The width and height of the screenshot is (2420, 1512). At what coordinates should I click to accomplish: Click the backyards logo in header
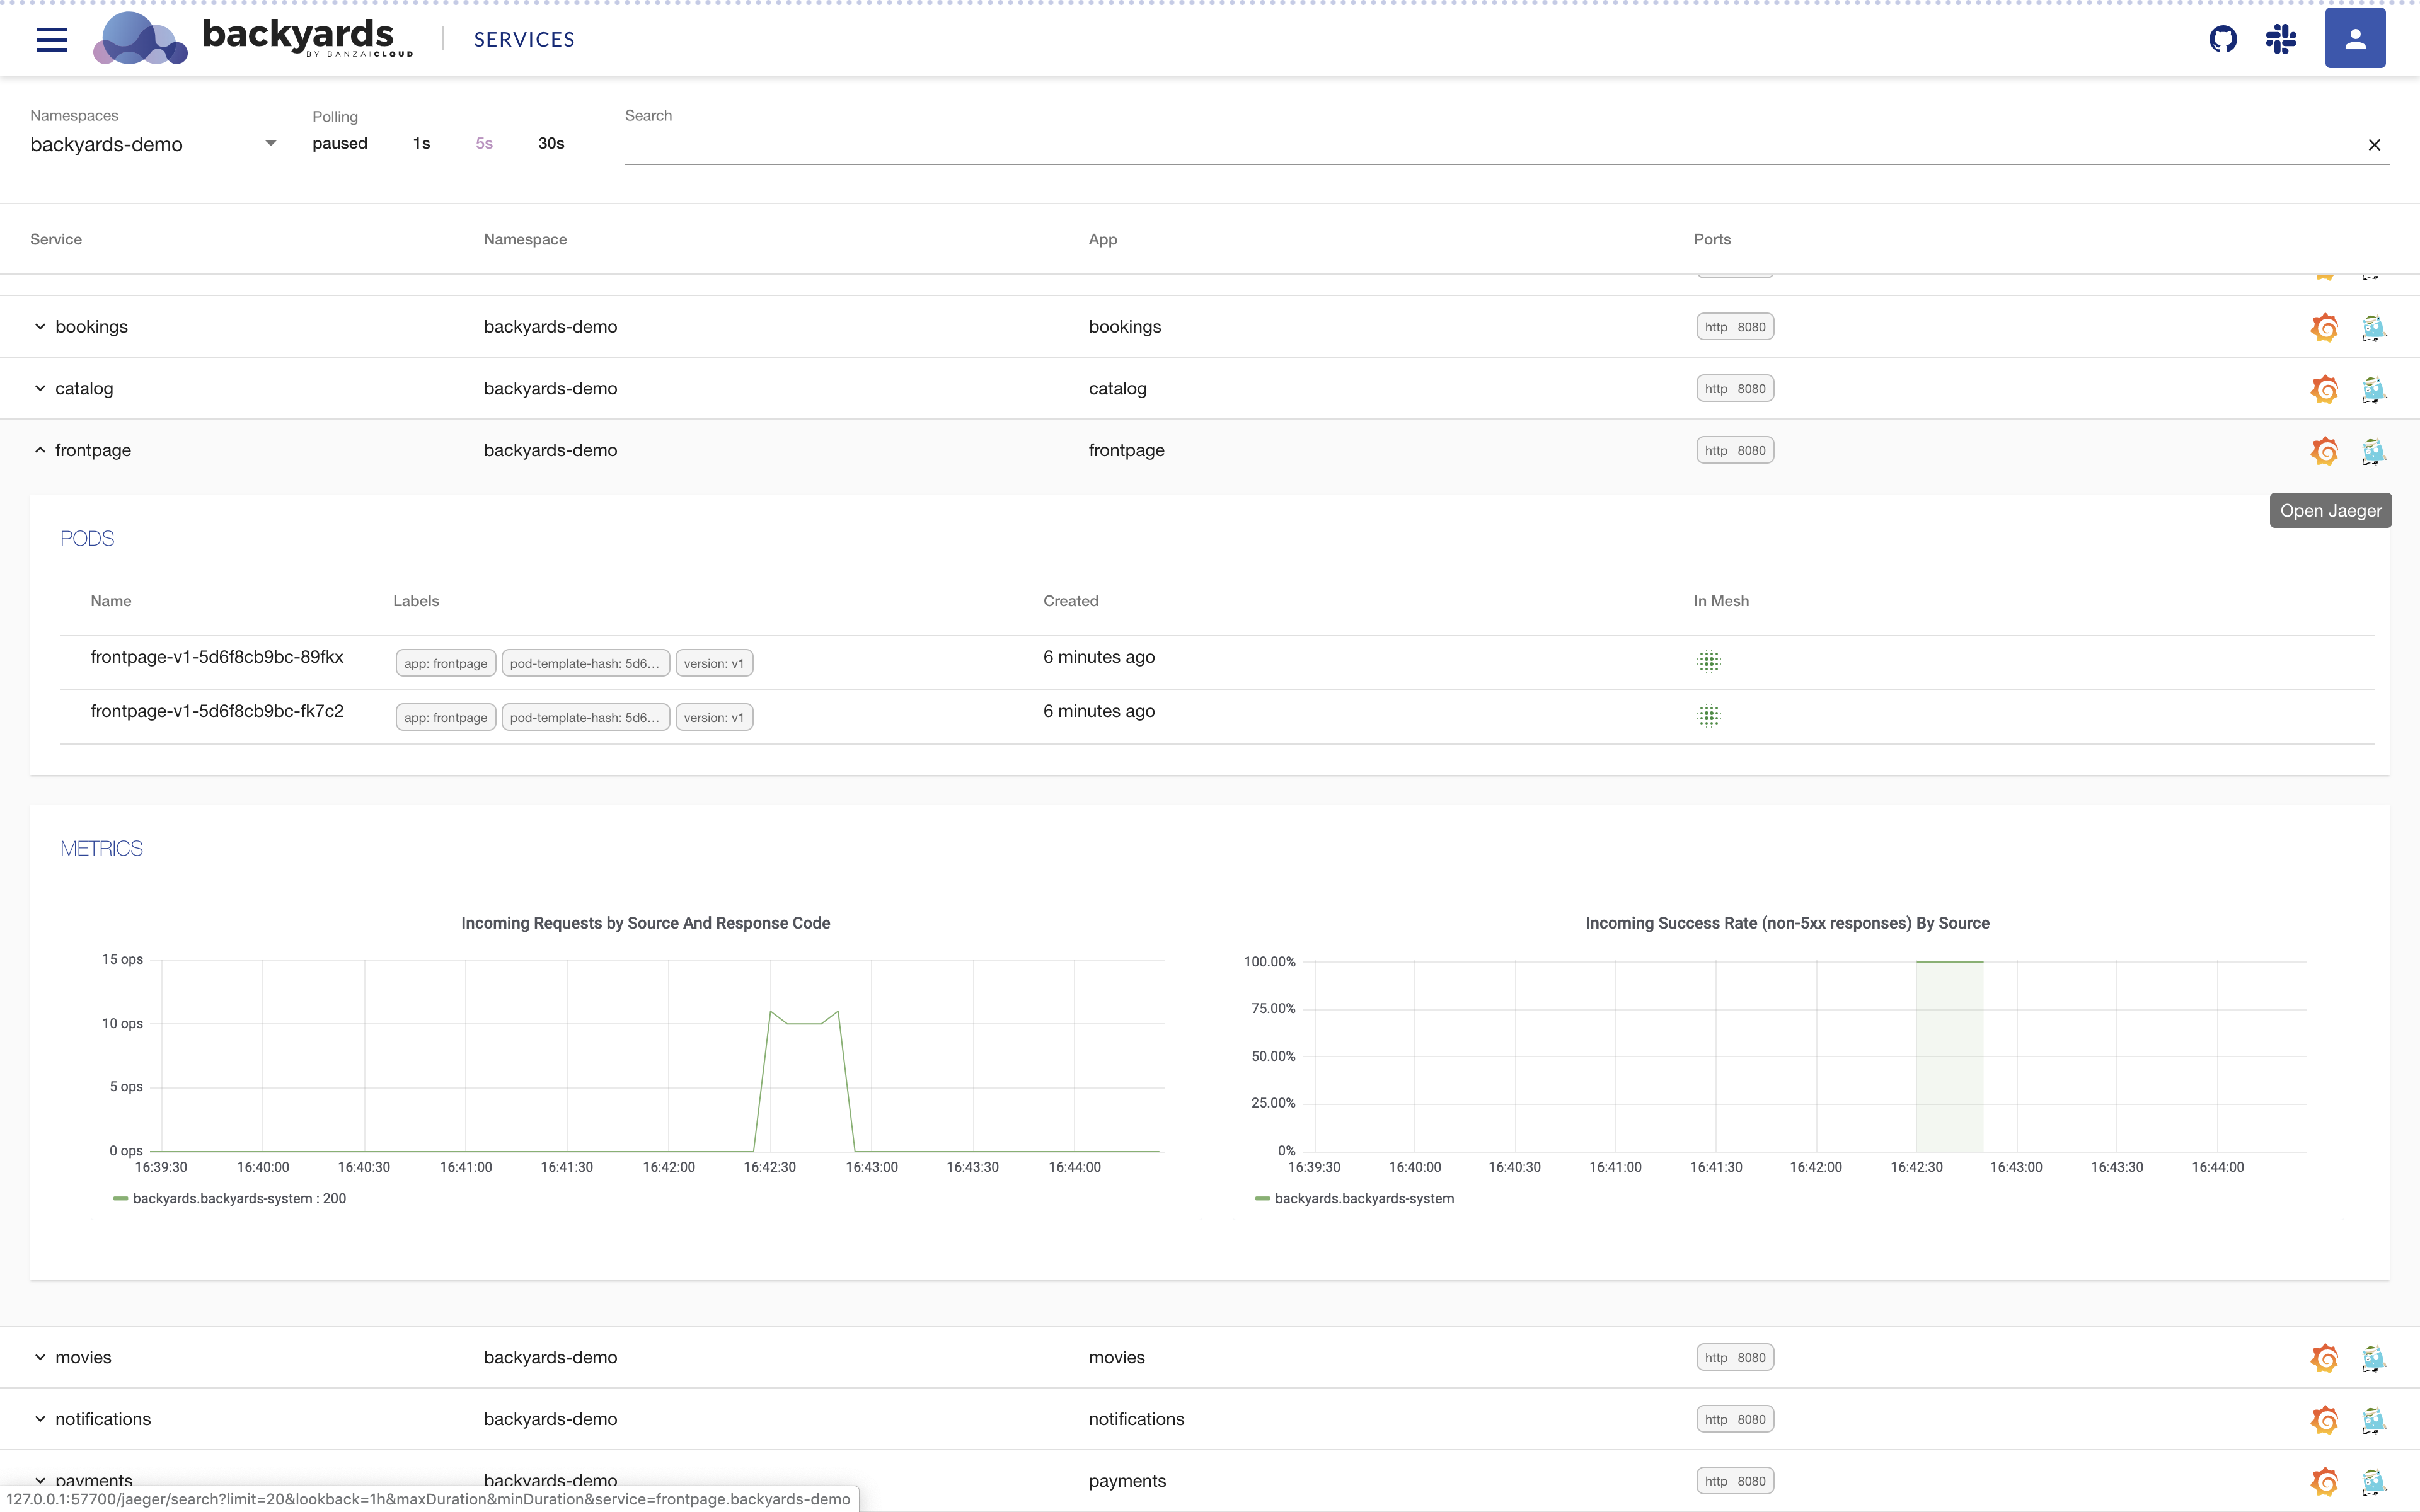(253, 39)
